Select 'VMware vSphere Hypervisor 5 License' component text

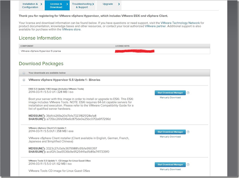click(x=41, y=51)
